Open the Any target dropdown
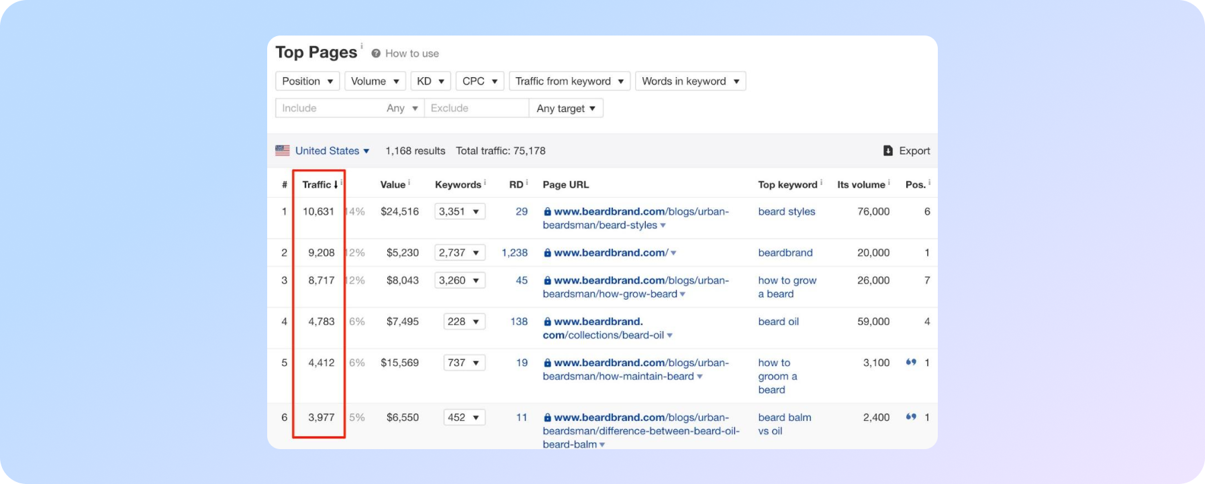 (566, 108)
